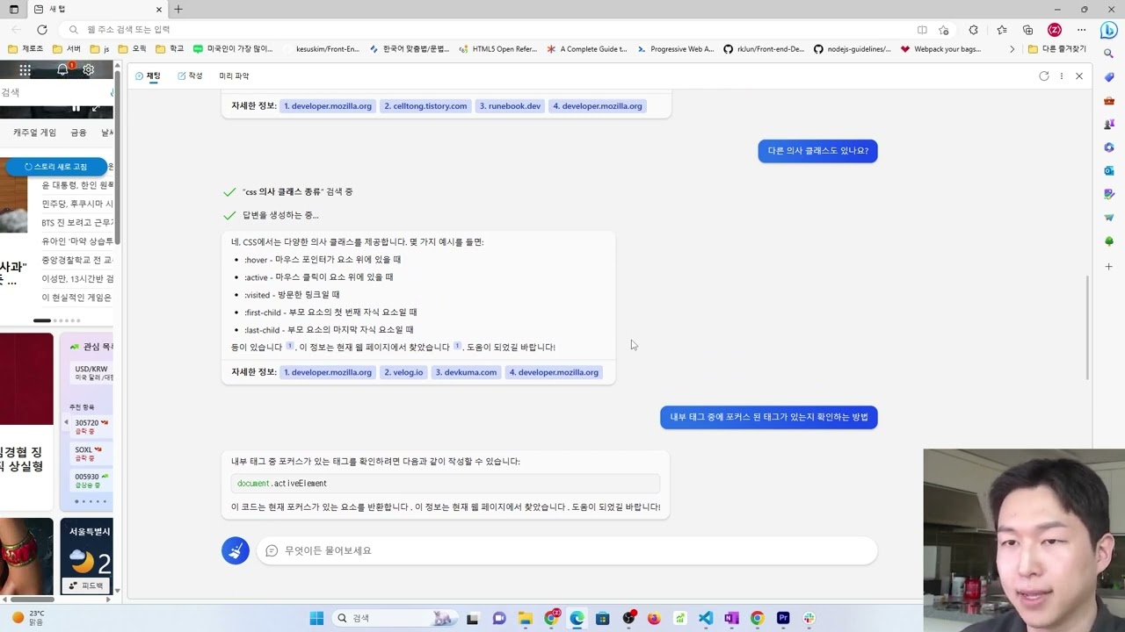
Task: Open a new tab with plus button
Action: (178, 9)
